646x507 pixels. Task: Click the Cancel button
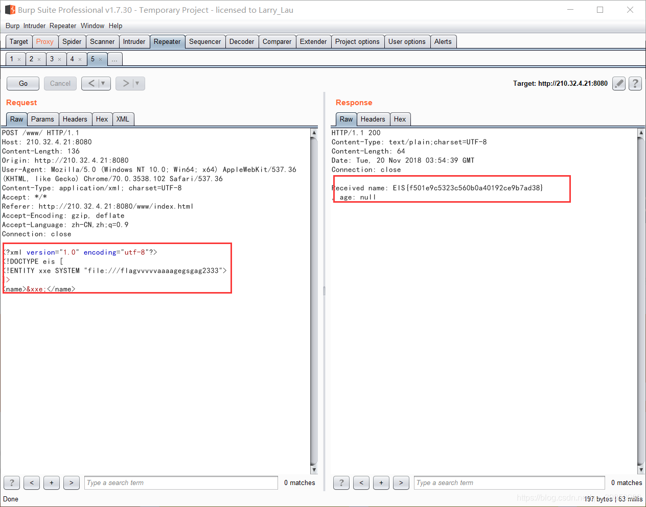(60, 83)
